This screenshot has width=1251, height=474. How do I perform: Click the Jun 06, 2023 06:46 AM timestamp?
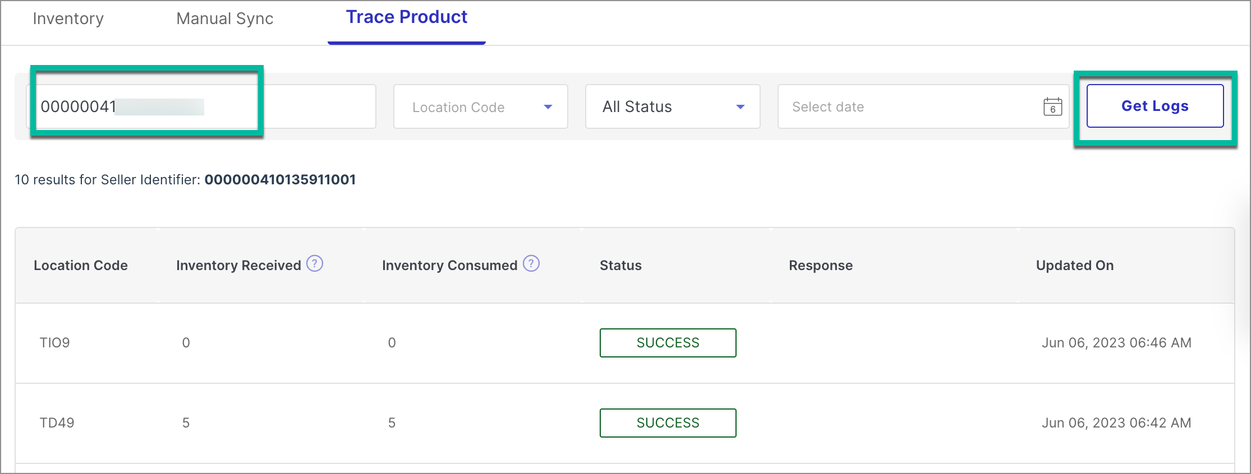click(1116, 342)
